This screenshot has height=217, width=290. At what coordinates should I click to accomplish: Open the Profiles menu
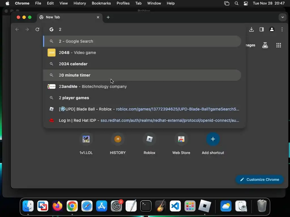123,3
